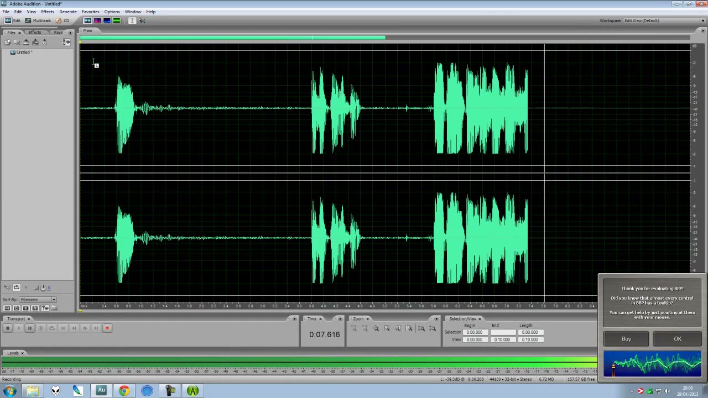Image resolution: width=708 pixels, height=398 pixels.
Task: Toggle loop play in Files panel preview
Action: pos(17,287)
